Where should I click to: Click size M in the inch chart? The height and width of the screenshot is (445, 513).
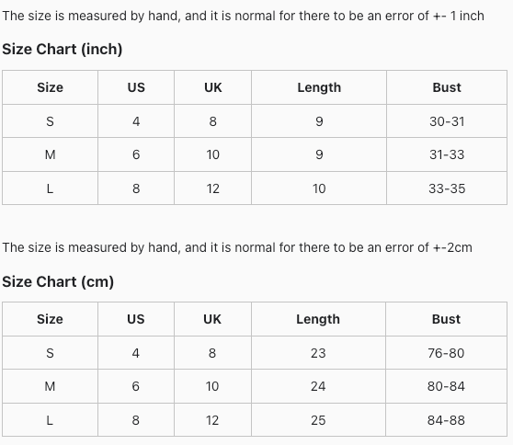point(50,154)
